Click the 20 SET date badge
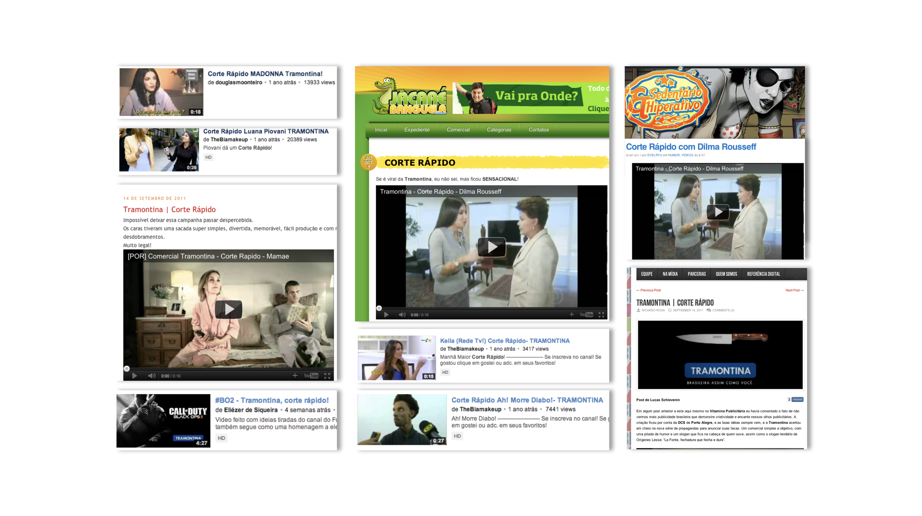Image resolution: width=922 pixels, height=516 pixels. click(x=368, y=162)
